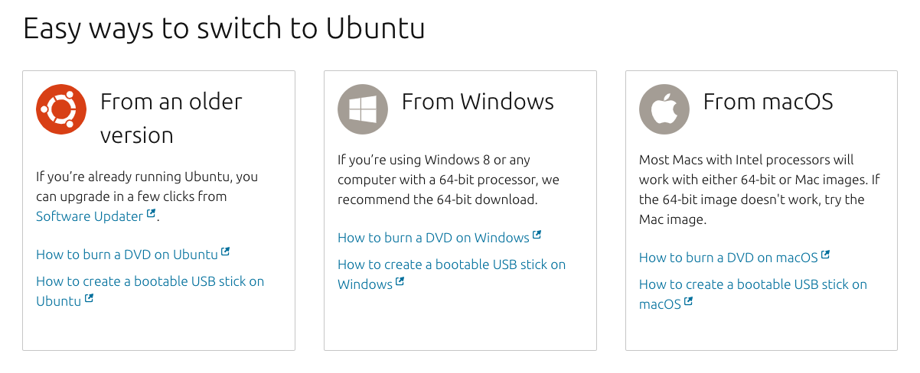Screen dimensions: 920x373
Task: Click external-link icon beside Software Updater
Action: tap(152, 214)
